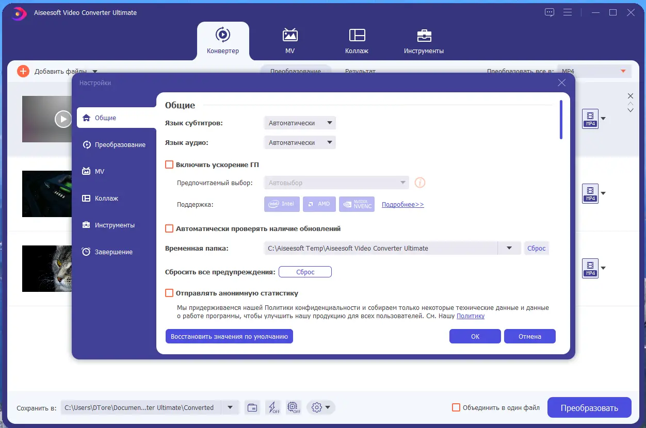The image size is (646, 428).
Task: Open Предпочитаемый выбор Автовыбор dropdown
Action: click(x=336, y=183)
